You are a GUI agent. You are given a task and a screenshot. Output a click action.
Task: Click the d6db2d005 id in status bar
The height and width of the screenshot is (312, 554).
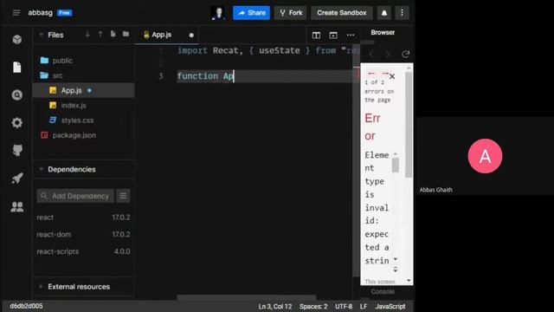26,306
